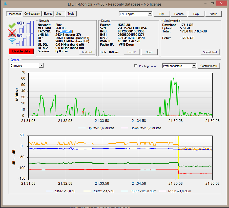Click the UpRate red legend swatch
229x208 pixels.
82,128
